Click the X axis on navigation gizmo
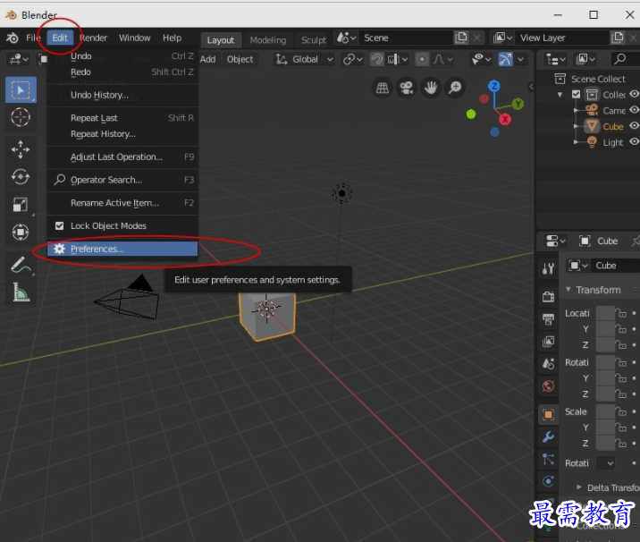This screenshot has width=640, height=542. [505, 119]
